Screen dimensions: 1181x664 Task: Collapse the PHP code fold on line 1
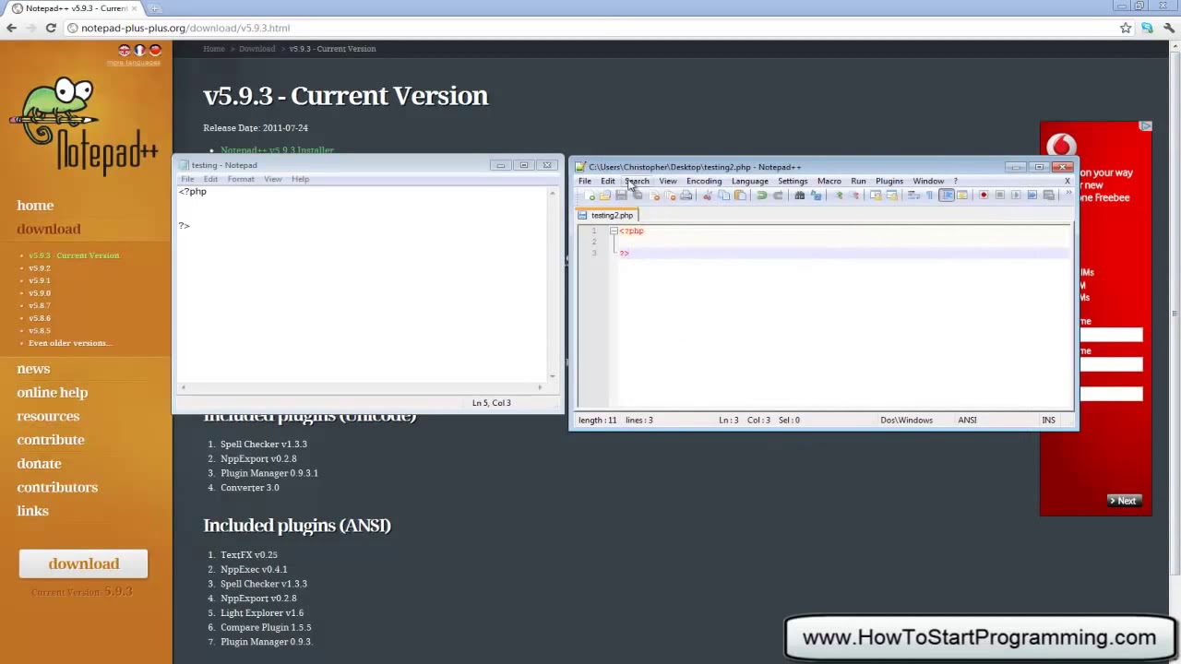click(x=613, y=231)
